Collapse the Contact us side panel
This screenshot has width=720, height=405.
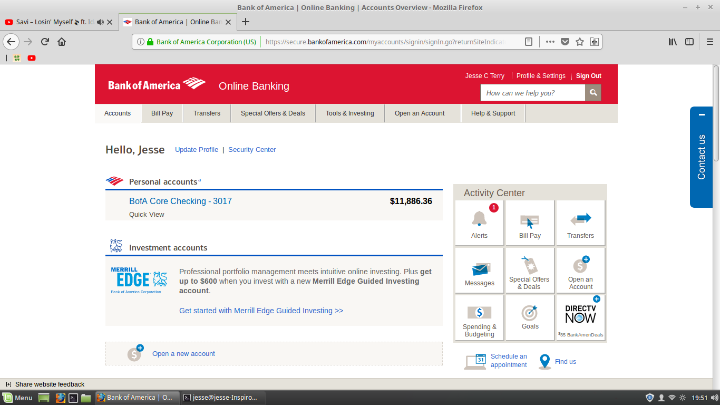[x=702, y=114]
